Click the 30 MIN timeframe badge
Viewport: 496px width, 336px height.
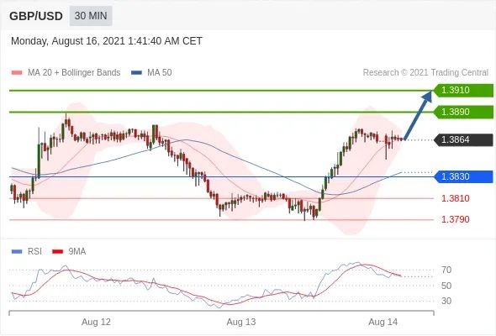coord(91,15)
